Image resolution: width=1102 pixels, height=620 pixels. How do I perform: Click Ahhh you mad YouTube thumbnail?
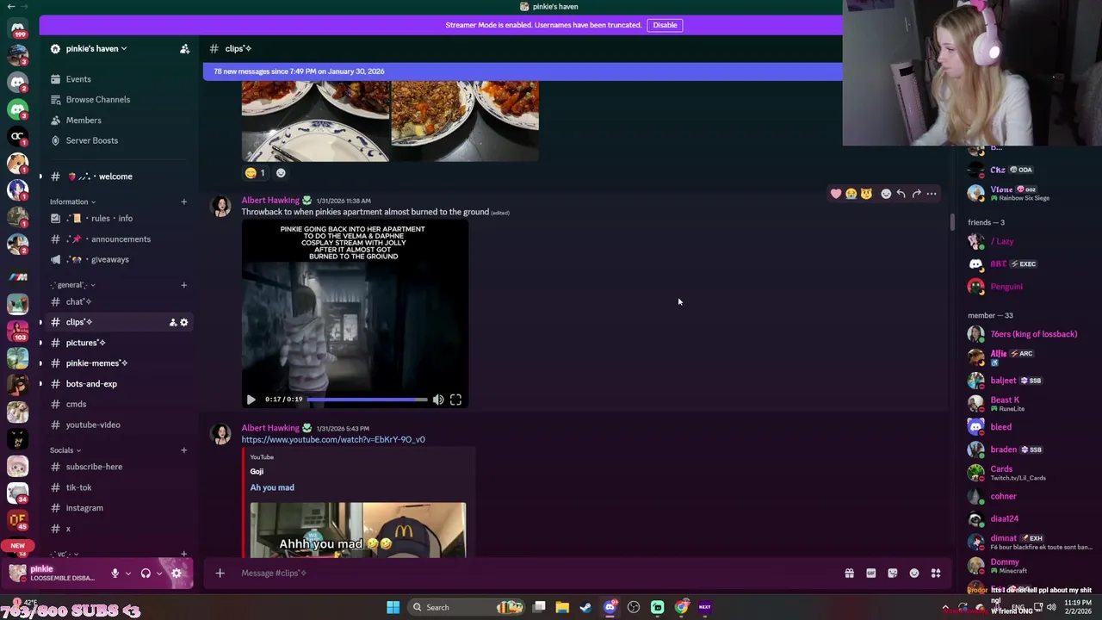[x=358, y=530]
